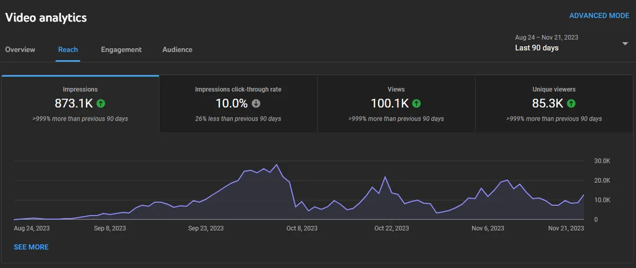Viewport: 636px width, 268px height.
Task: Click the 10.0K y-axis label
Action: click(x=602, y=200)
